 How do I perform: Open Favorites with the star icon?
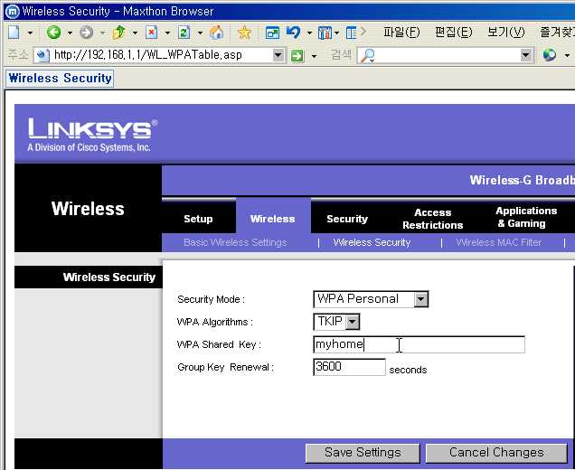pos(244,33)
